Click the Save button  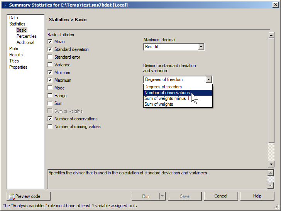tap(185, 196)
